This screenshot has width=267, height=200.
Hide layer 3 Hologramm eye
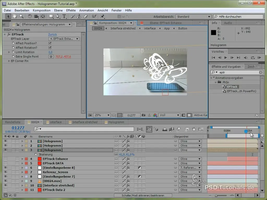[5, 150]
